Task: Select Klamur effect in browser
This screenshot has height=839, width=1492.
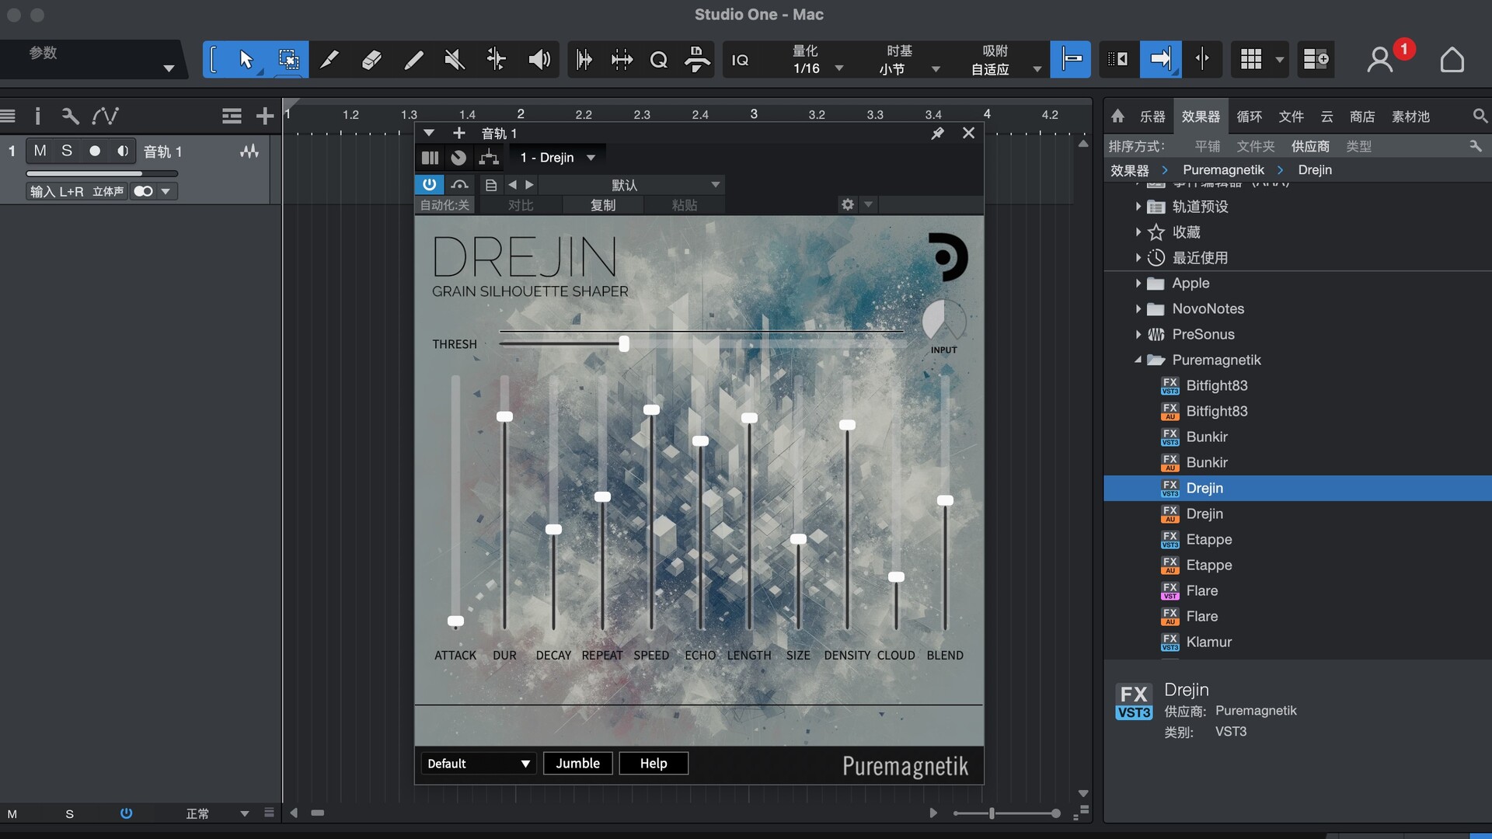Action: (1208, 642)
